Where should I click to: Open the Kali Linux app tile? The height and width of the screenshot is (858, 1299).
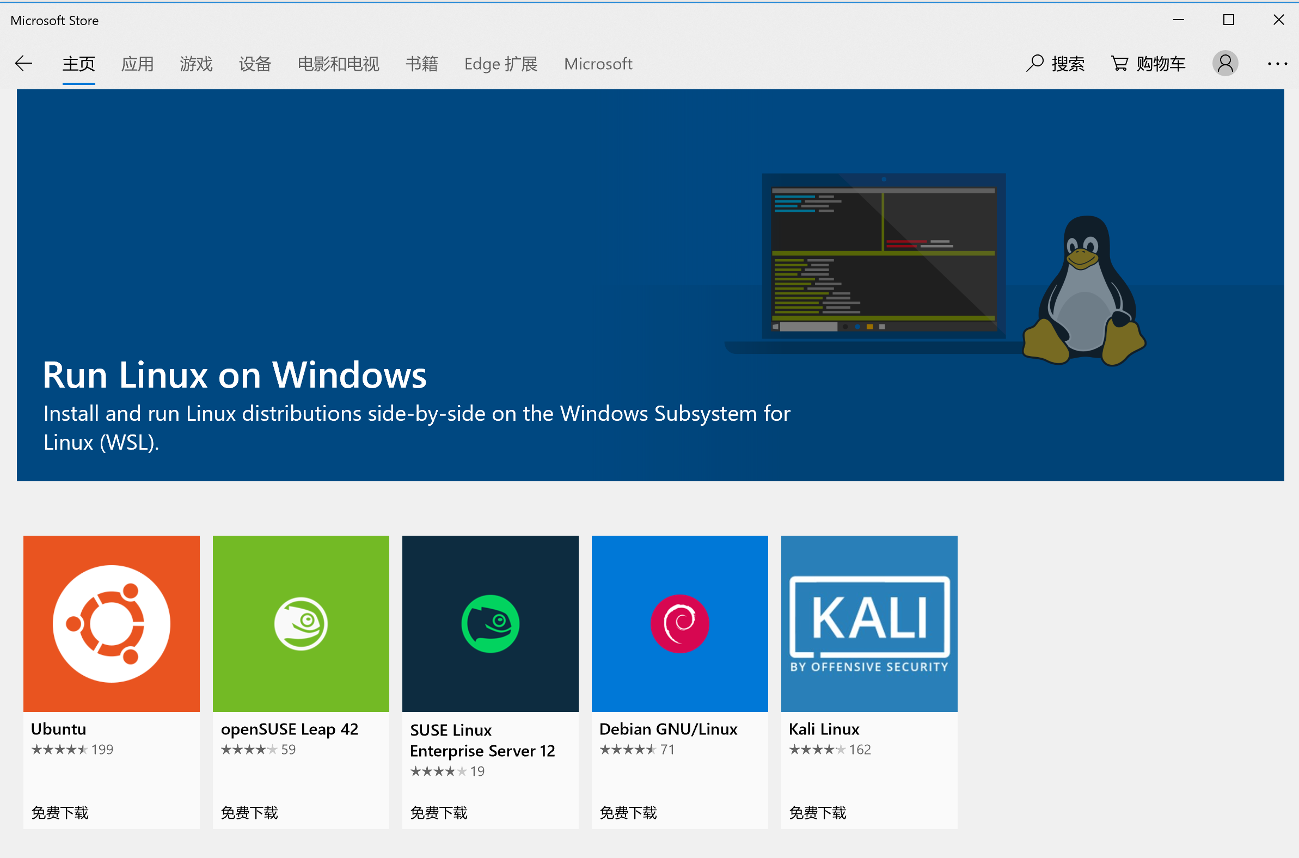(x=868, y=623)
